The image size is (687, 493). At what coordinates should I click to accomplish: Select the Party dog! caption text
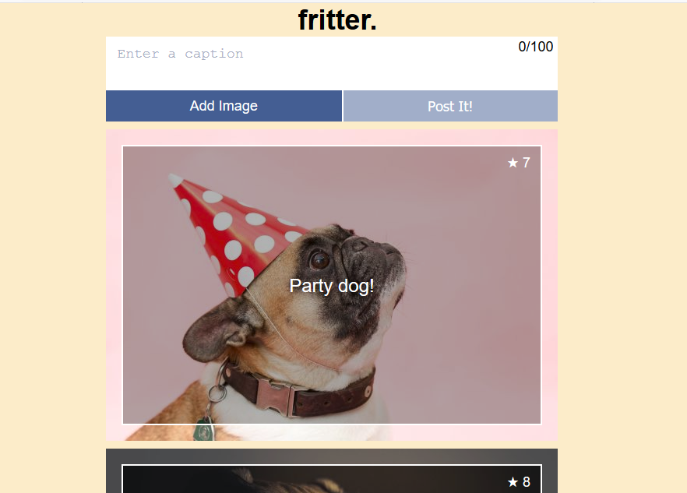[x=332, y=286]
